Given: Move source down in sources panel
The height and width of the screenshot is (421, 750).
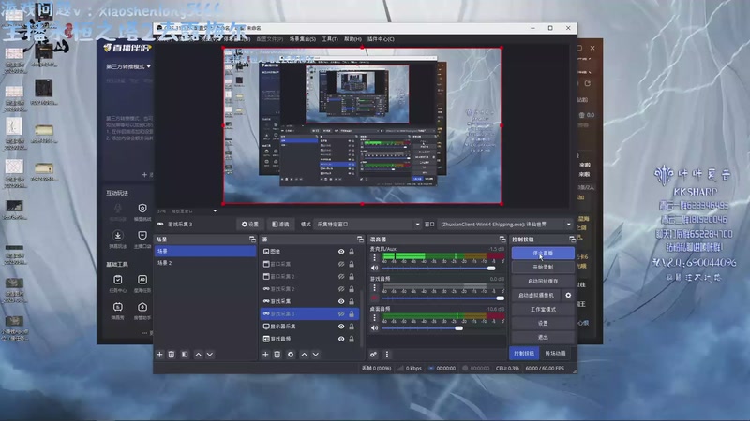Looking at the screenshot, I should click(315, 355).
